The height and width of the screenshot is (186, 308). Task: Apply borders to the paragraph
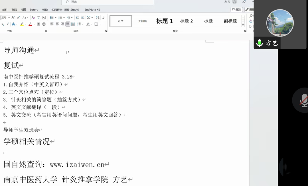click(x=96, y=24)
